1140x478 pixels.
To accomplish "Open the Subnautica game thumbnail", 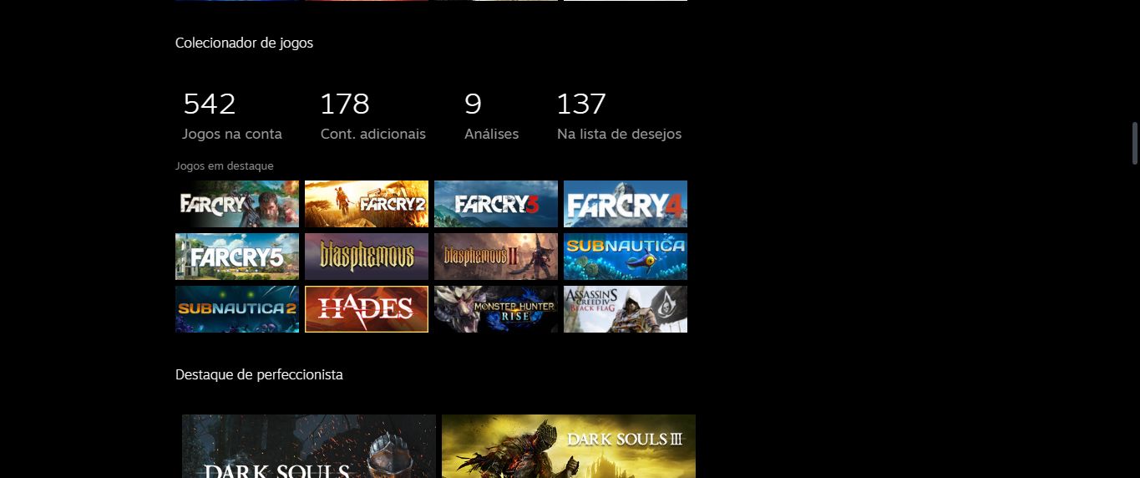I will (626, 257).
